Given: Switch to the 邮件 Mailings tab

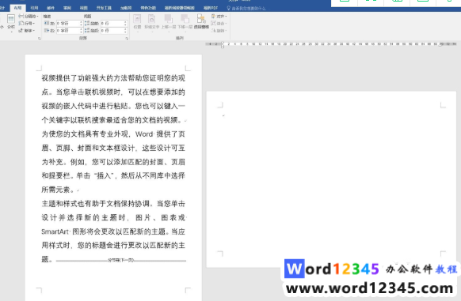Looking at the screenshot, I should pyautogui.click(x=51, y=8).
